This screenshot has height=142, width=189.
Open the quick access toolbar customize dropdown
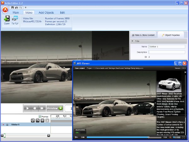[x=26, y=8]
